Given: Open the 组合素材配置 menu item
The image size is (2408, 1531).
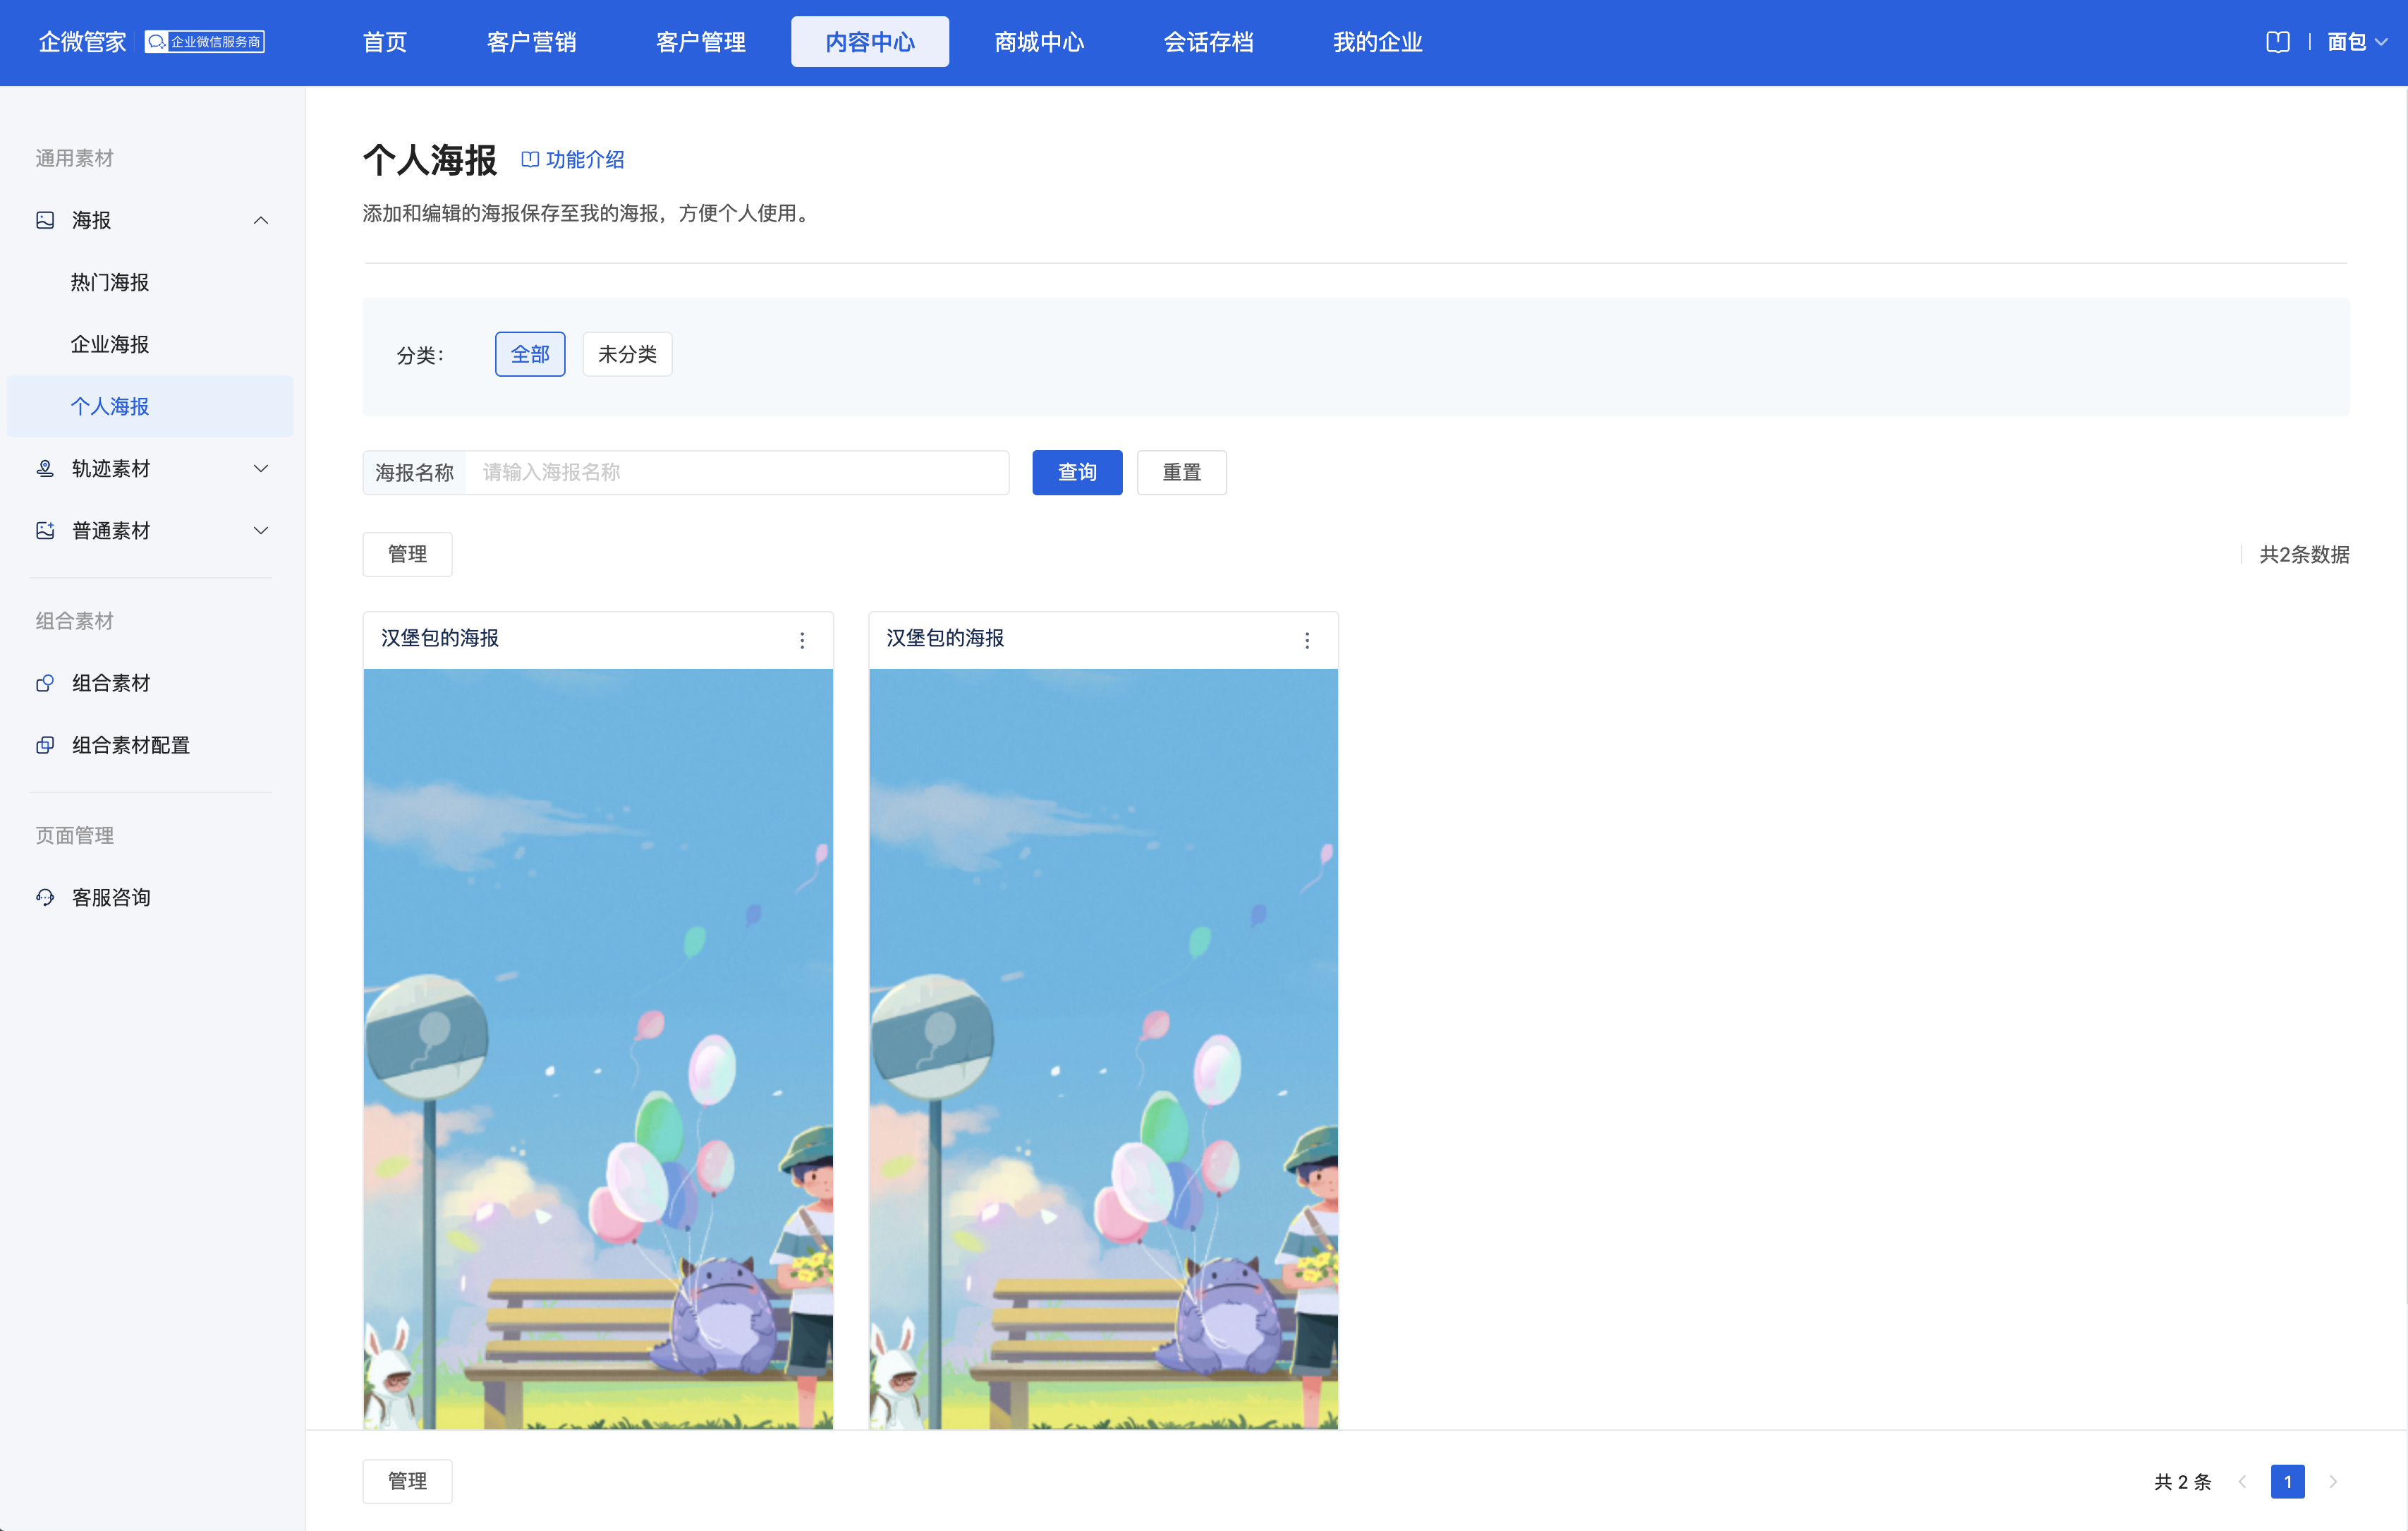Looking at the screenshot, I should click(130, 745).
